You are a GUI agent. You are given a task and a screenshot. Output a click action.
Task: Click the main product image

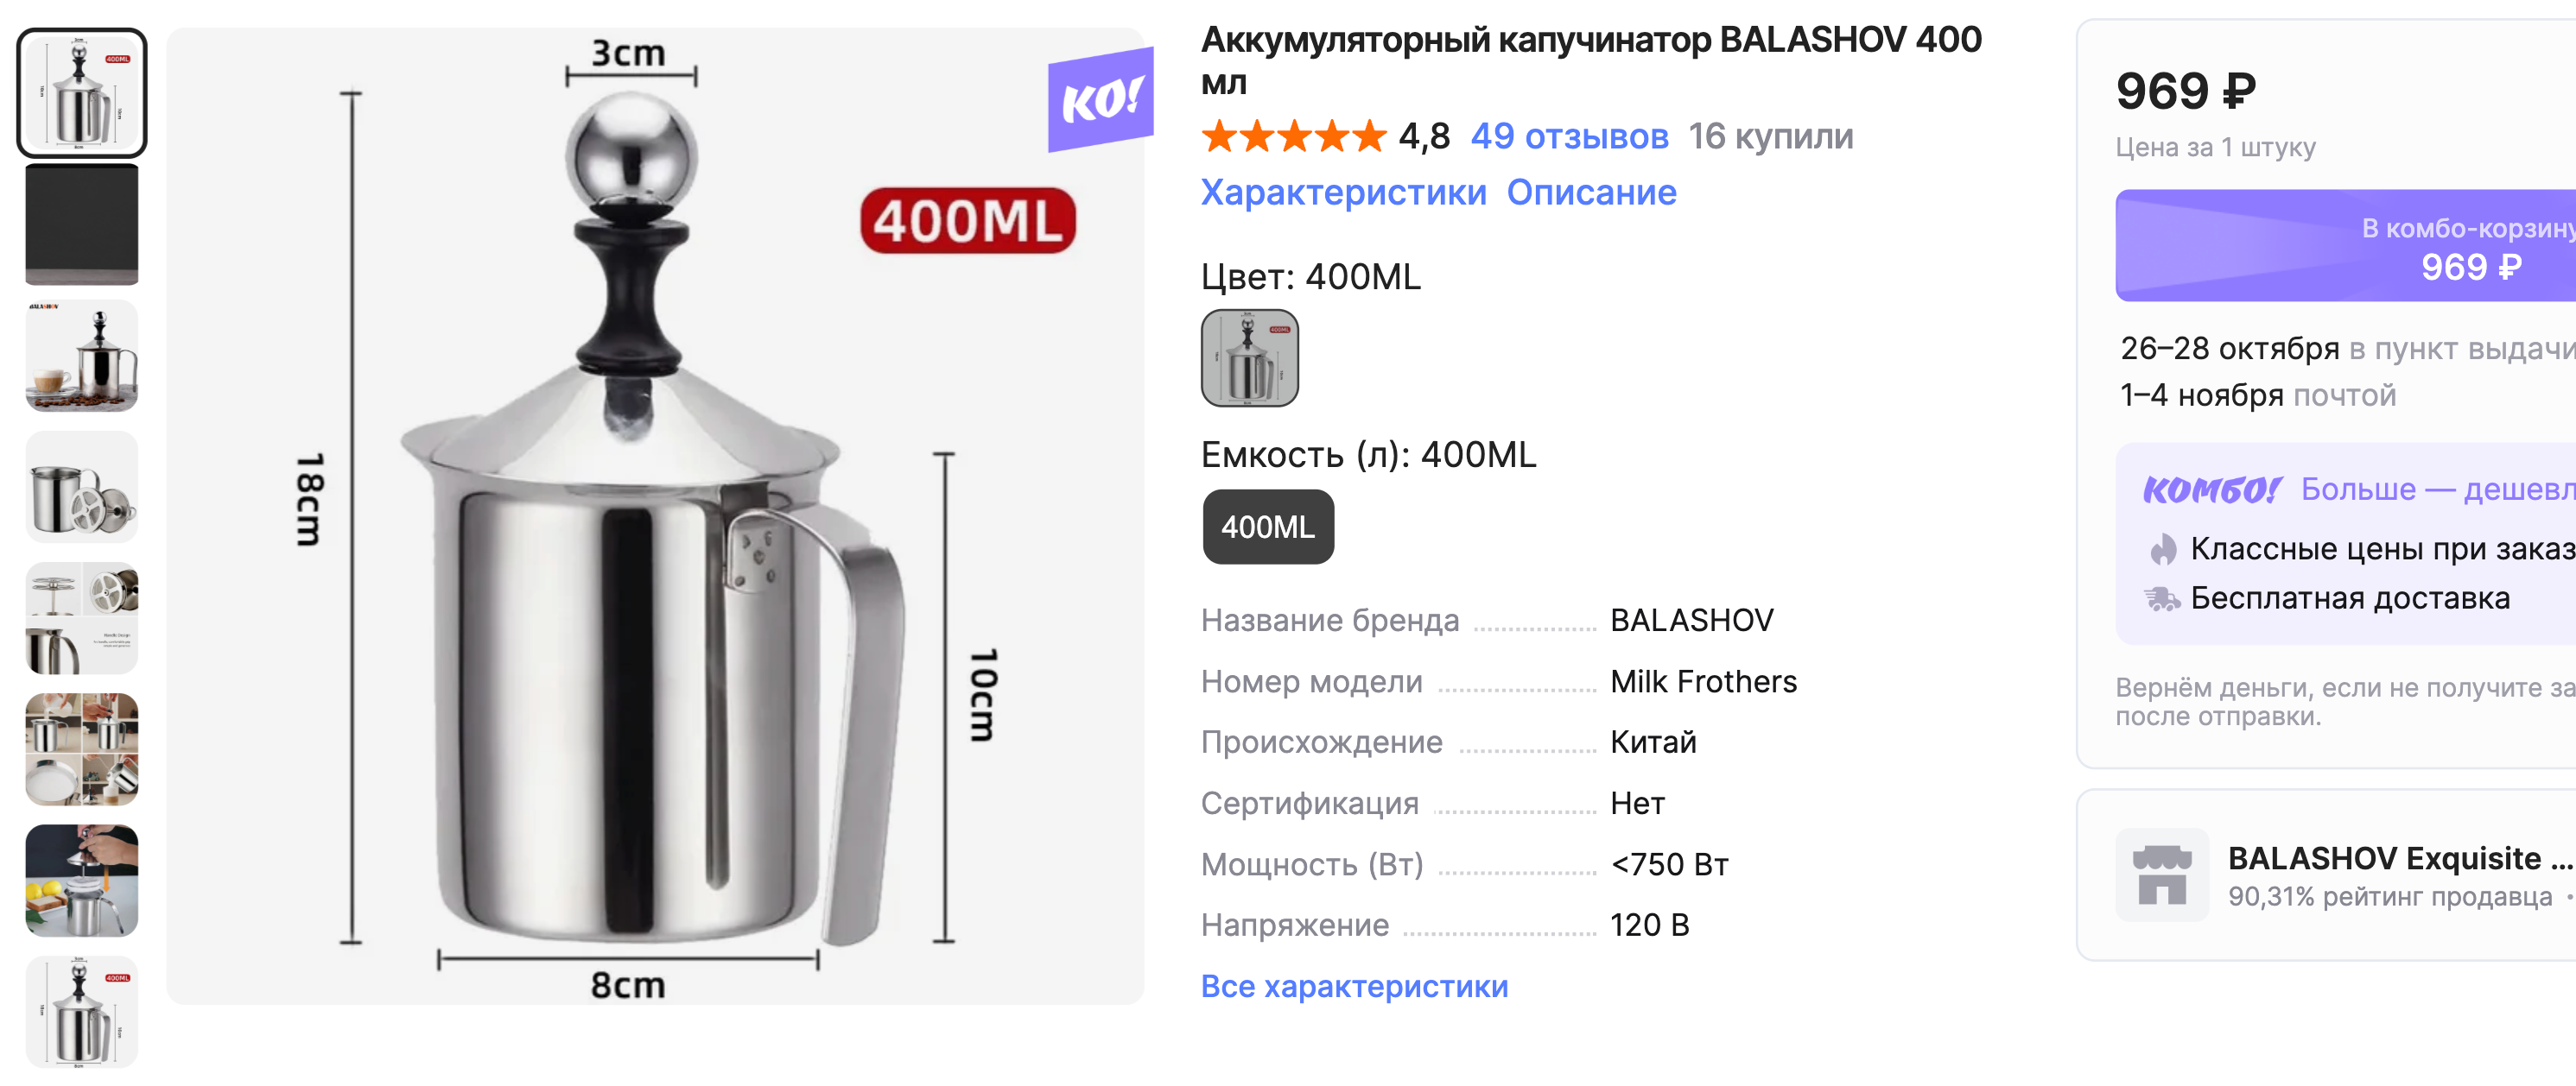click(x=655, y=515)
